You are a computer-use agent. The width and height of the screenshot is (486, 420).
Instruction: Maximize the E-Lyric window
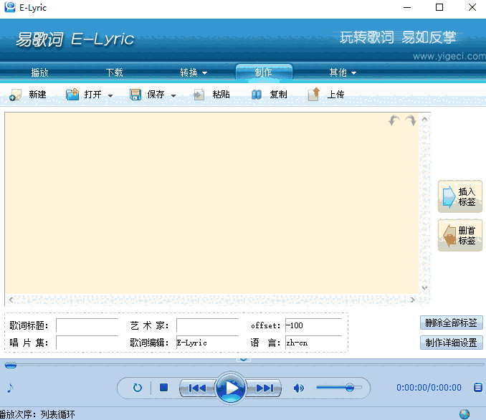click(x=439, y=7)
